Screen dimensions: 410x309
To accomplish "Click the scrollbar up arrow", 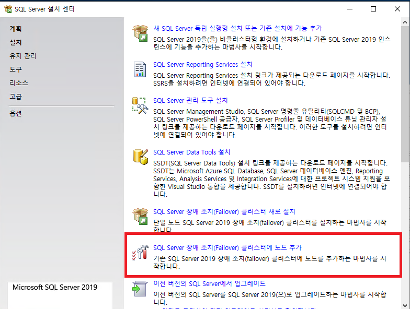I will [405, 22].
